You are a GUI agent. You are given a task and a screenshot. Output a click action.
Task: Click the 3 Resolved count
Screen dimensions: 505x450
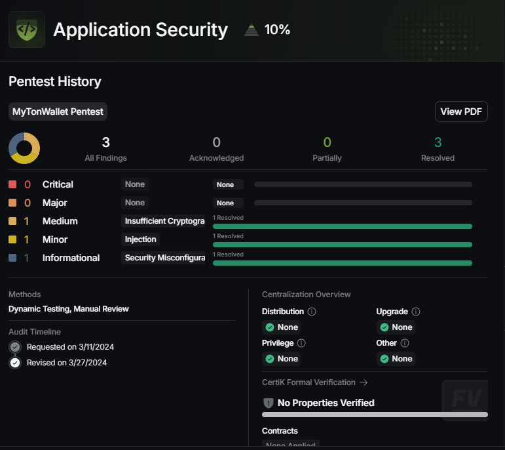point(438,142)
